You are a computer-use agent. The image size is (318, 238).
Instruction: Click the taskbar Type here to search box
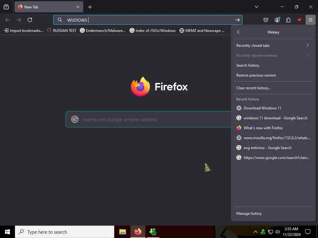65,232
